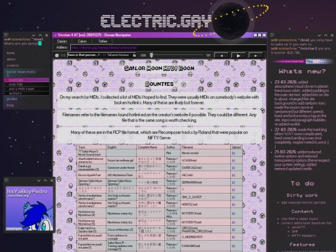Image resolution: width=336 pixels, height=252 pixels.
Task: Open the authors sub-item
Action: pos(27,93)
